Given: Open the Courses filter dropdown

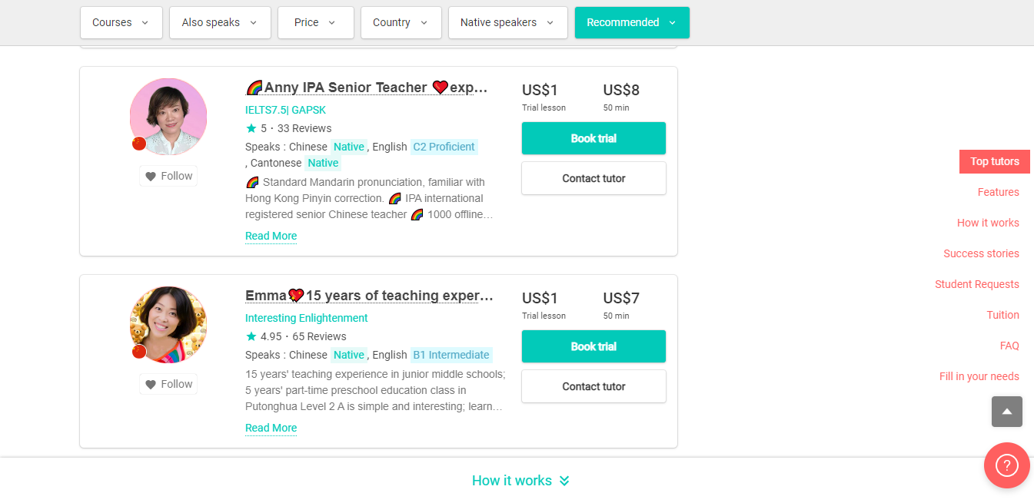Looking at the screenshot, I should pyautogui.click(x=121, y=22).
